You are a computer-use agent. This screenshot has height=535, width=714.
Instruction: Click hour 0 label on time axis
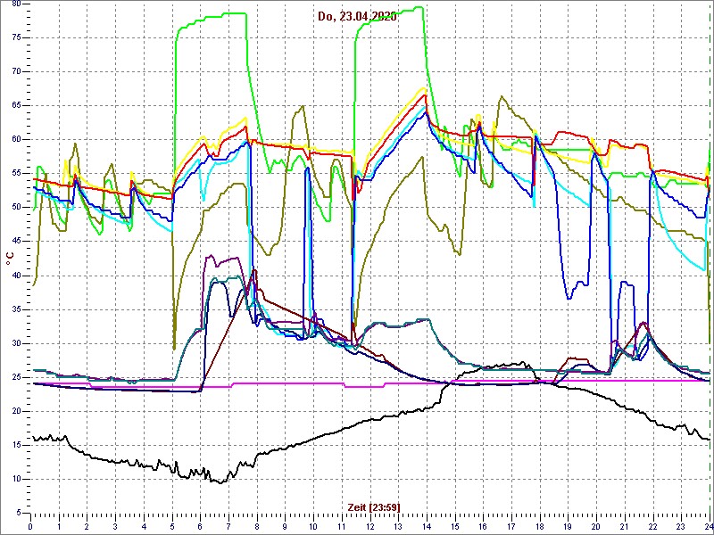coord(30,526)
